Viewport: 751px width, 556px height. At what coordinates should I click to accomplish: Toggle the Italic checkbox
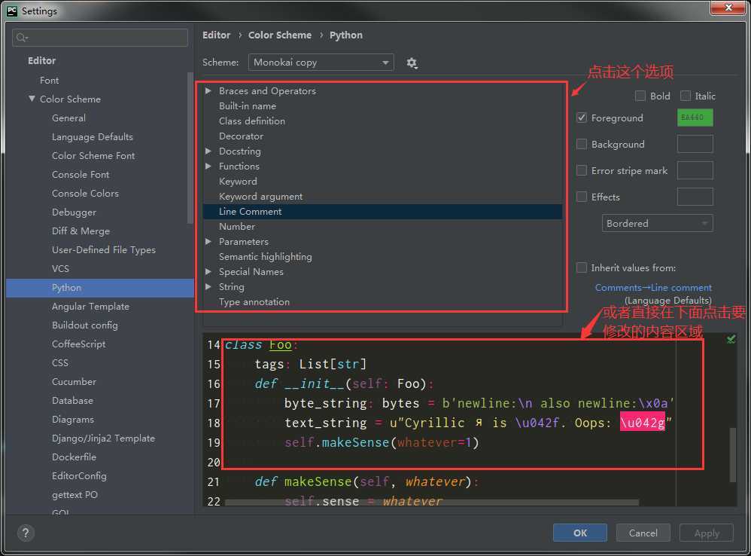coord(686,96)
